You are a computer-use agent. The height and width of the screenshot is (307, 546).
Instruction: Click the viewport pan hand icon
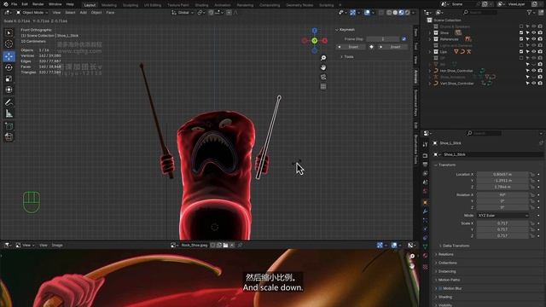[323, 67]
